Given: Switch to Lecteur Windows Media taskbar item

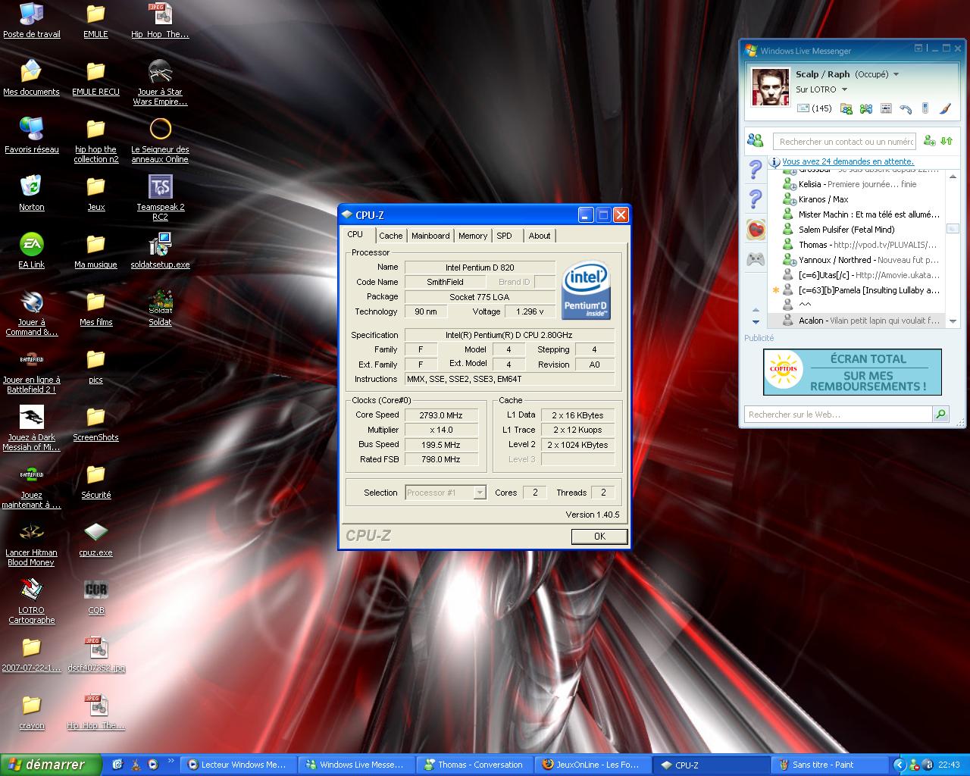Looking at the screenshot, I should (x=239, y=765).
